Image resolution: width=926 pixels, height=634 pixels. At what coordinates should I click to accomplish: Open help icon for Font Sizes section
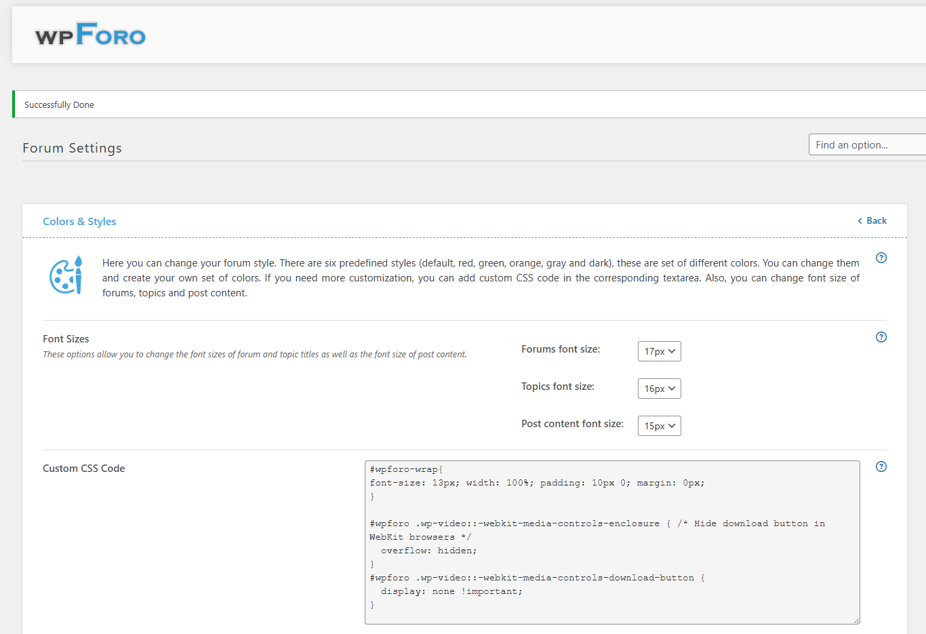coord(881,337)
